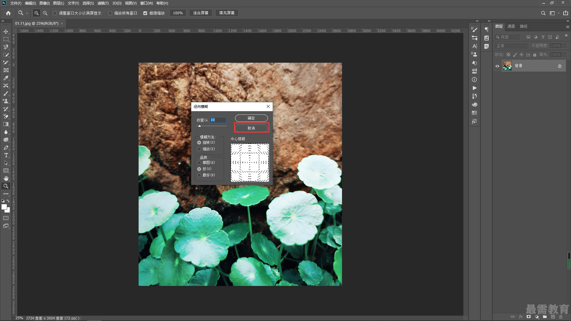Select the Eyedropper tool
The height and width of the screenshot is (321, 571).
pos(6,78)
